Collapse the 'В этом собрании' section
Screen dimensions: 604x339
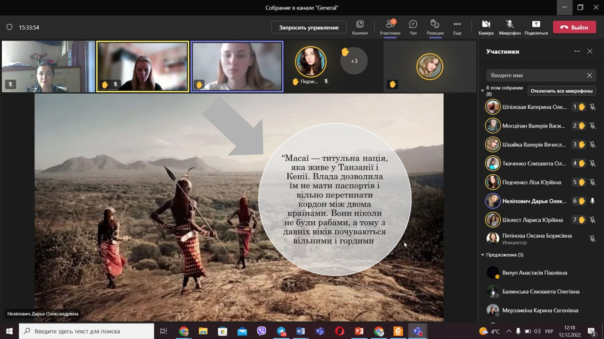pos(482,89)
